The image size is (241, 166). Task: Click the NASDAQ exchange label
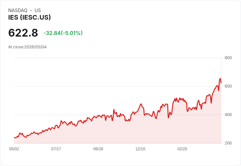coord(18,10)
